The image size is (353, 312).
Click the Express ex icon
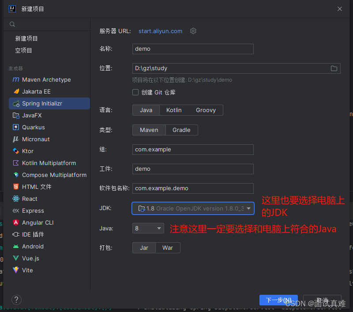pos(16,211)
